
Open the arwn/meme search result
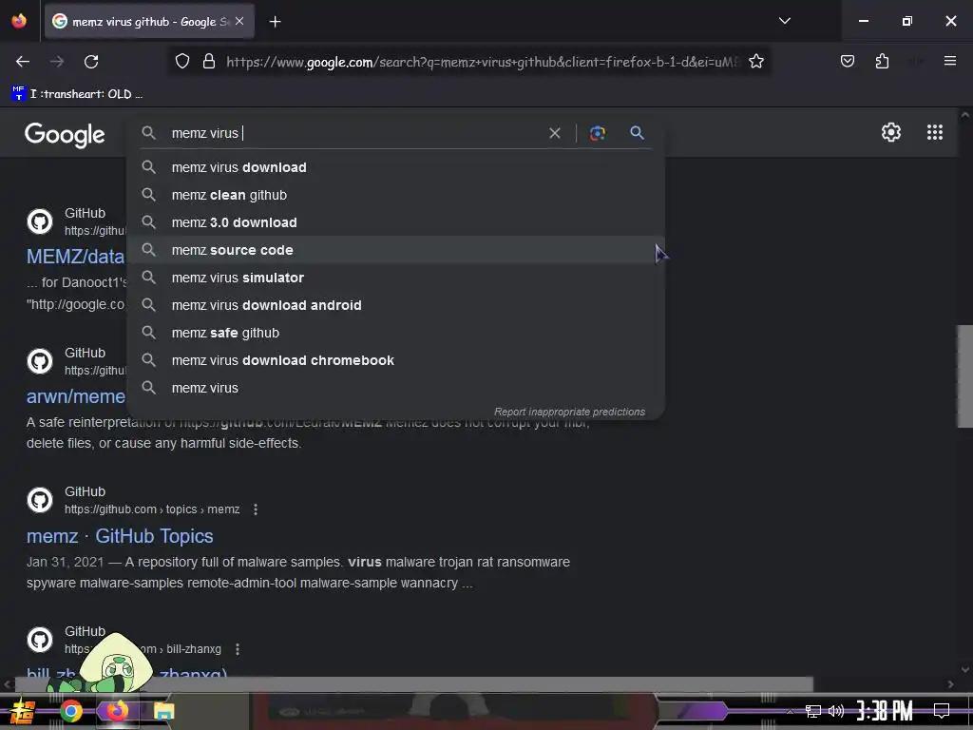75,396
